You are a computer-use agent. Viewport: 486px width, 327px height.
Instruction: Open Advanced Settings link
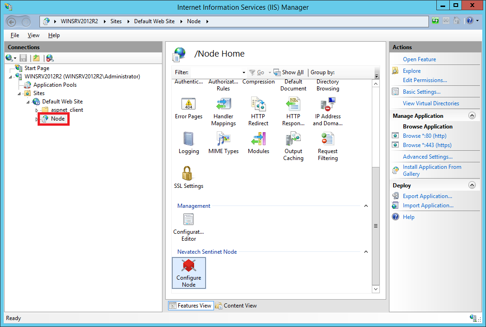(x=427, y=157)
